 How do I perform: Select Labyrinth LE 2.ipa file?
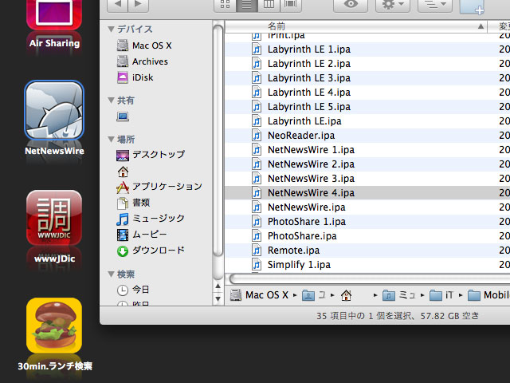pos(367,64)
